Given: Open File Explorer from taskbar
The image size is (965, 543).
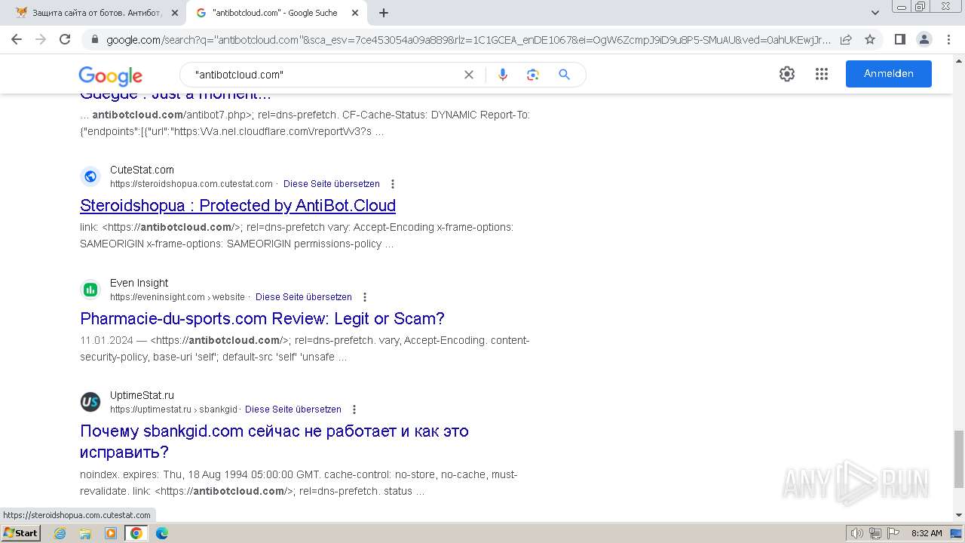Looking at the screenshot, I should click(x=85, y=533).
